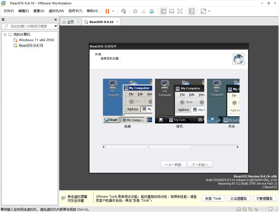Click the 经典 theme label
Image resolution: width=279 pixels, height=212 pixels.
point(128,126)
